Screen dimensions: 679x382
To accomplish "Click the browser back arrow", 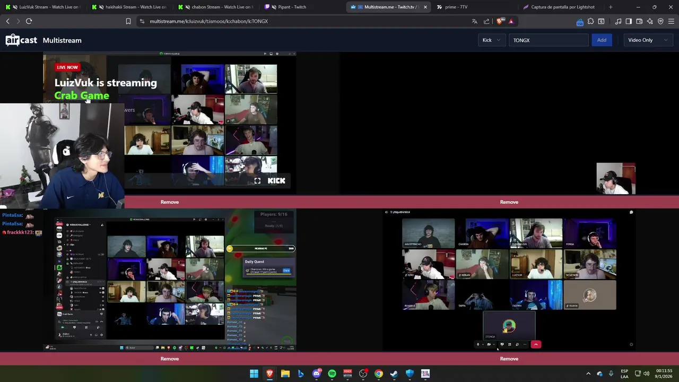I will (7, 21).
